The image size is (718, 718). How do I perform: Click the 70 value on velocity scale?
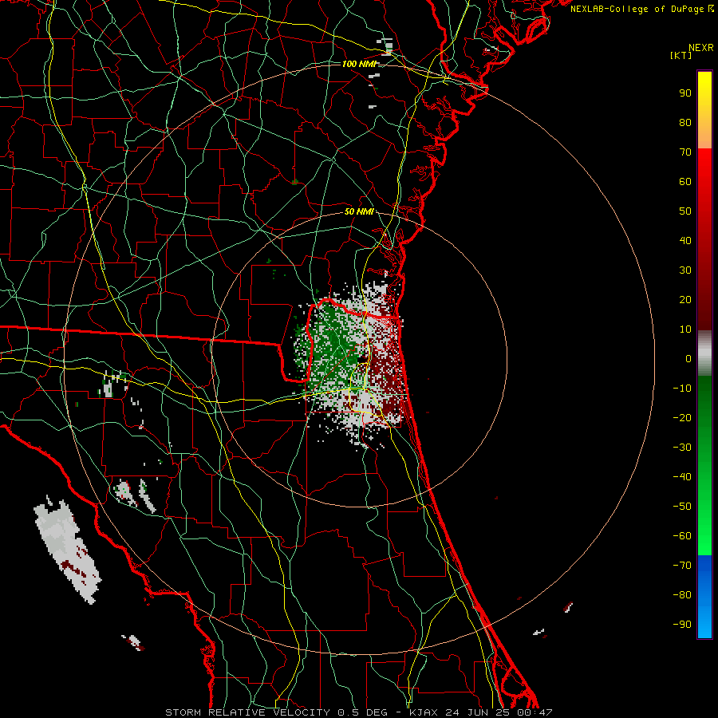coord(685,152)
